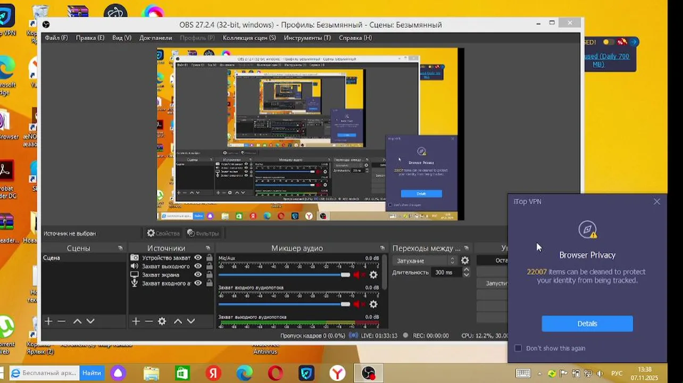Open the Вид (V) menu
The width and height of the screenshot is (683, 383).
click(122, 38)
